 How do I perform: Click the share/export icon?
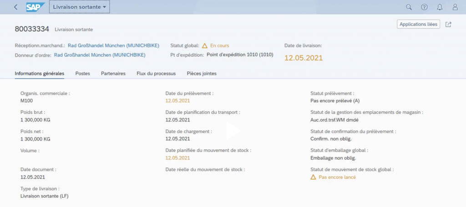coord(448,25)
